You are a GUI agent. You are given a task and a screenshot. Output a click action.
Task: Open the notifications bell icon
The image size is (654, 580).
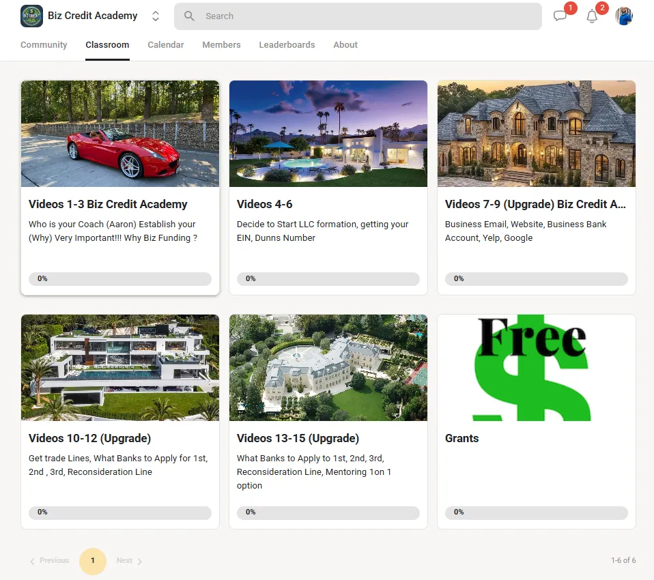tap(592, 16)
